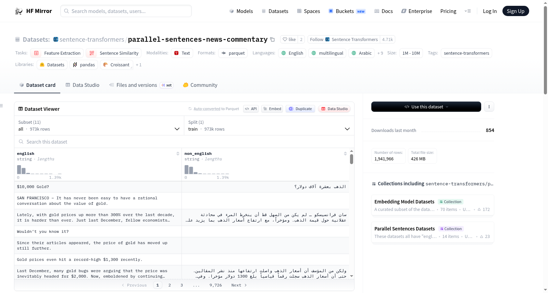Expand the +1 more libraries

pyautogui.click(x=138, y=65)
